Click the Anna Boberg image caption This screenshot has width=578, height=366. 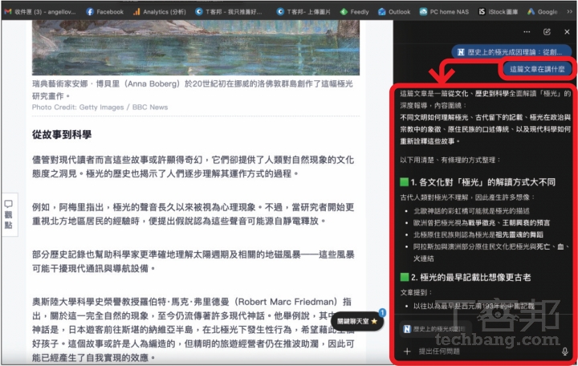point(193,90)
